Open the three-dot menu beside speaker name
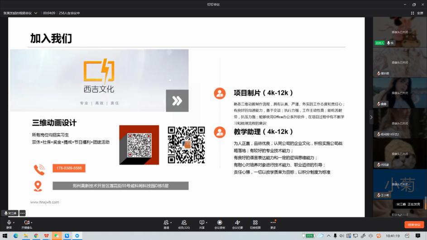The width and height of the screenshot is (427, 240). click(x=22, y=213)
